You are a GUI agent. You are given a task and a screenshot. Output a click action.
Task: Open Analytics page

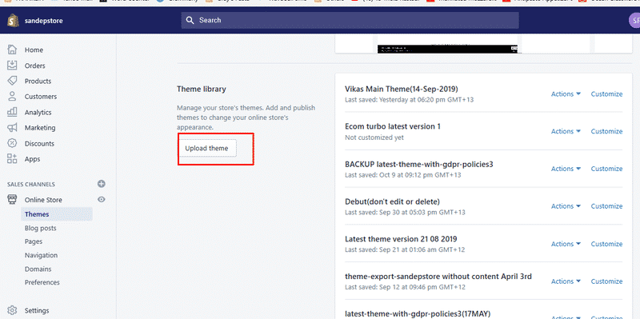(x=38, y=112)
